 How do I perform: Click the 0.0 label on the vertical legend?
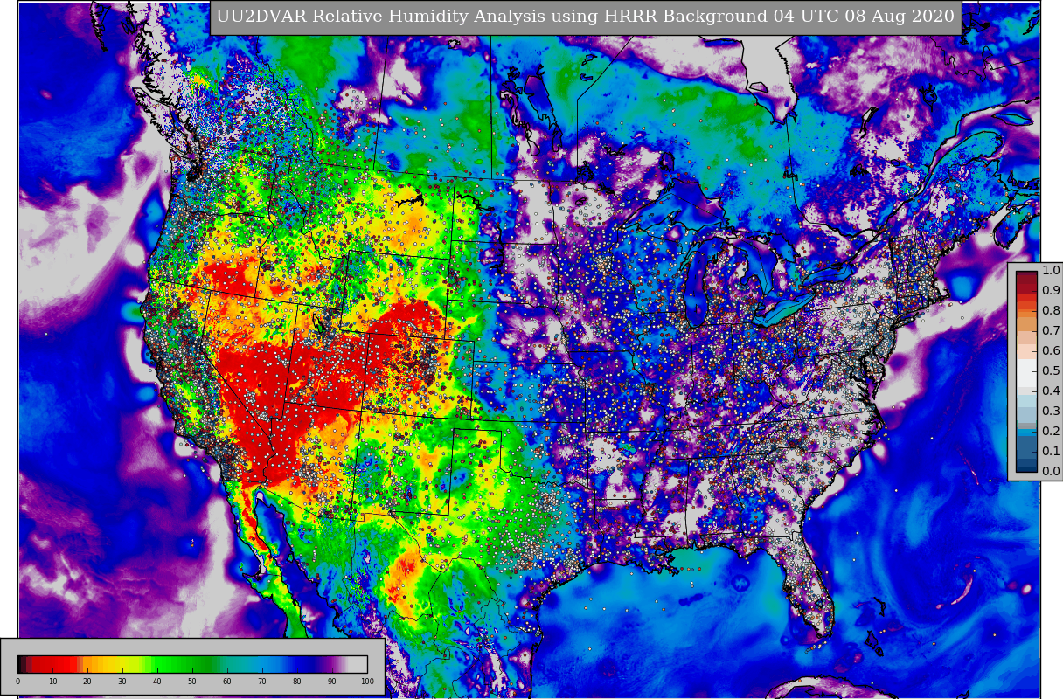pyautogui.click(x=1051, y=472)
